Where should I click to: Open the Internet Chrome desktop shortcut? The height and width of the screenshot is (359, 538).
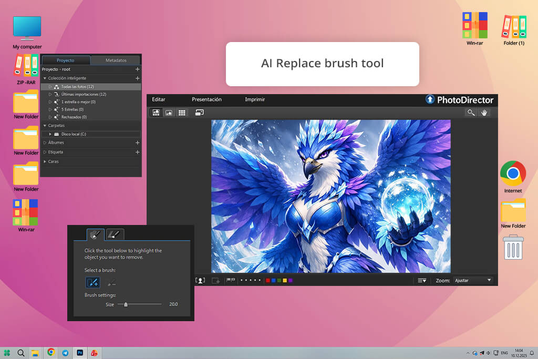pos(513,177)
